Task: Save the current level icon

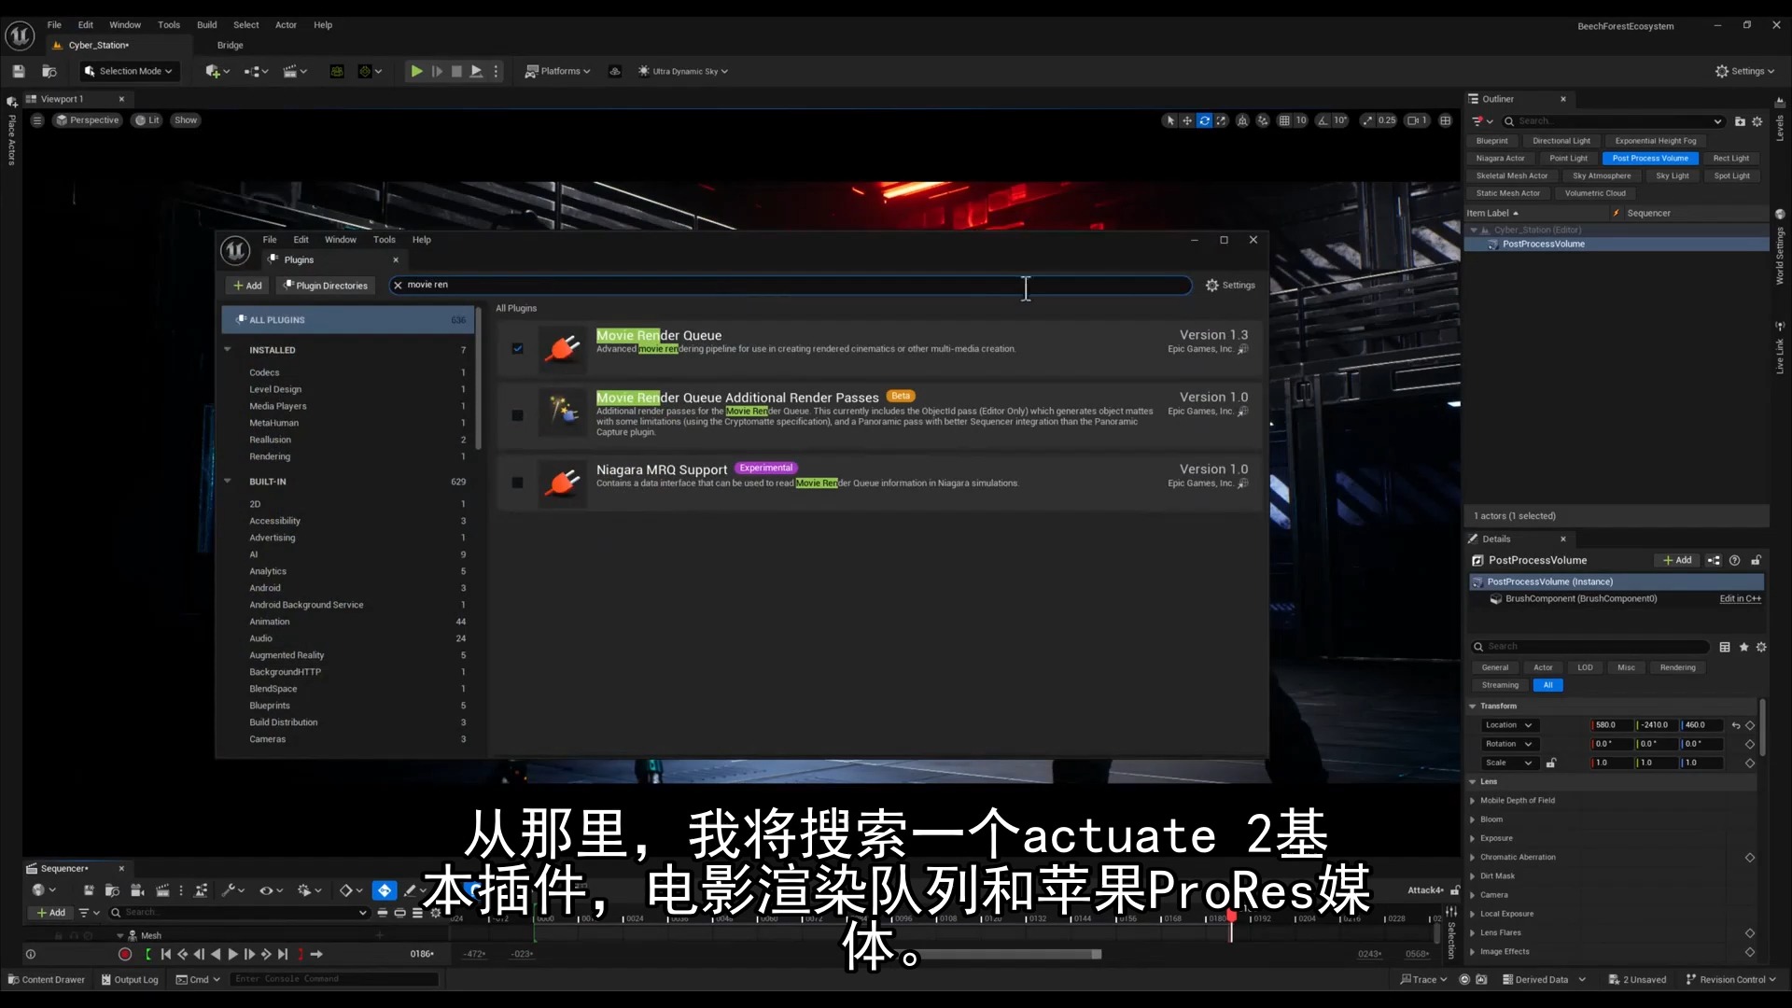Action: tap(18, 71)
